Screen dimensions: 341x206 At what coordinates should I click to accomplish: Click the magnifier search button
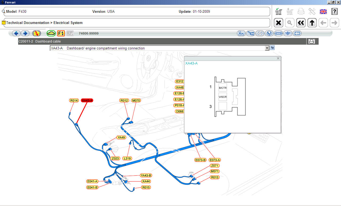(x=290, y=23)
